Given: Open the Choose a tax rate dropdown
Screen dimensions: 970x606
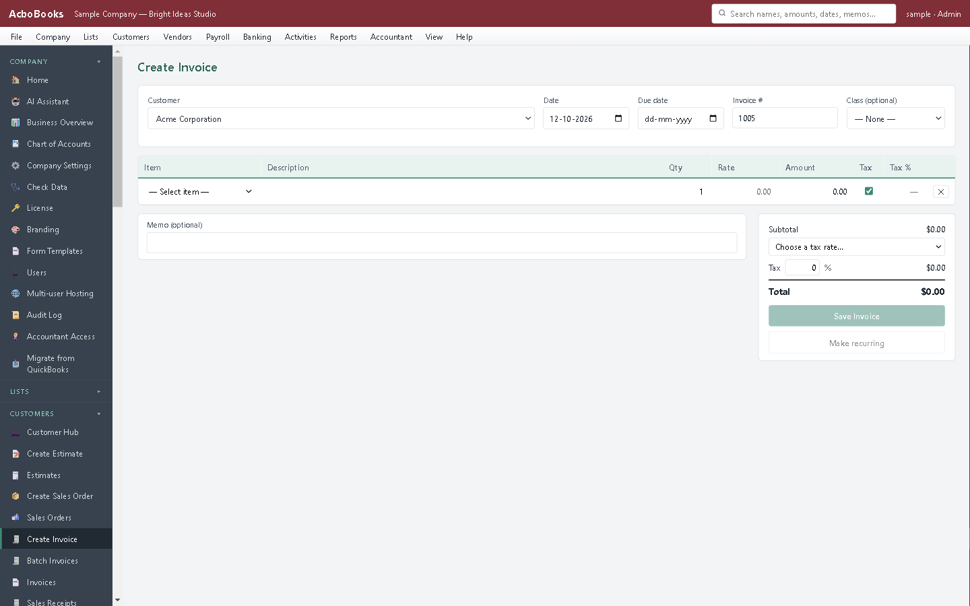Looking at the screenshot, I should click(857, 247).
